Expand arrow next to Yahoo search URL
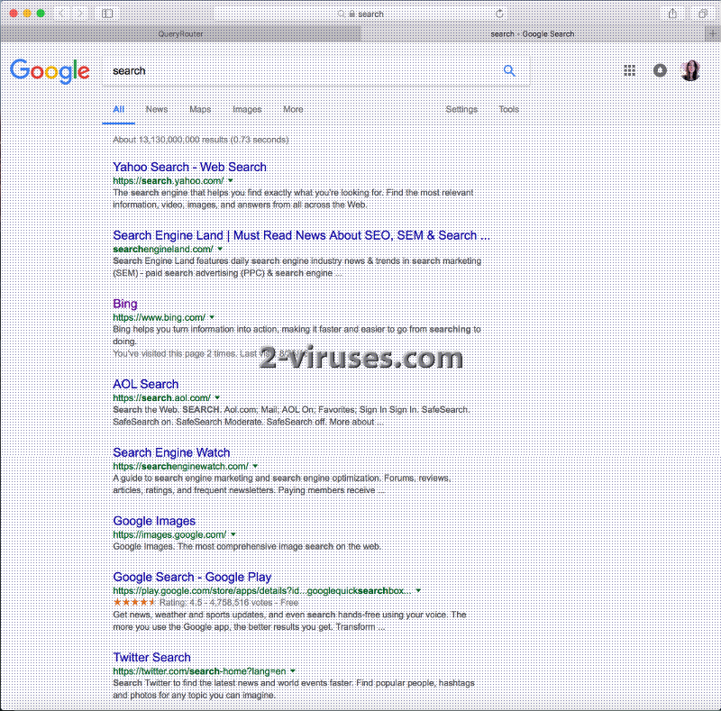Viewport: 721px width, 711px height. point(231,181)
